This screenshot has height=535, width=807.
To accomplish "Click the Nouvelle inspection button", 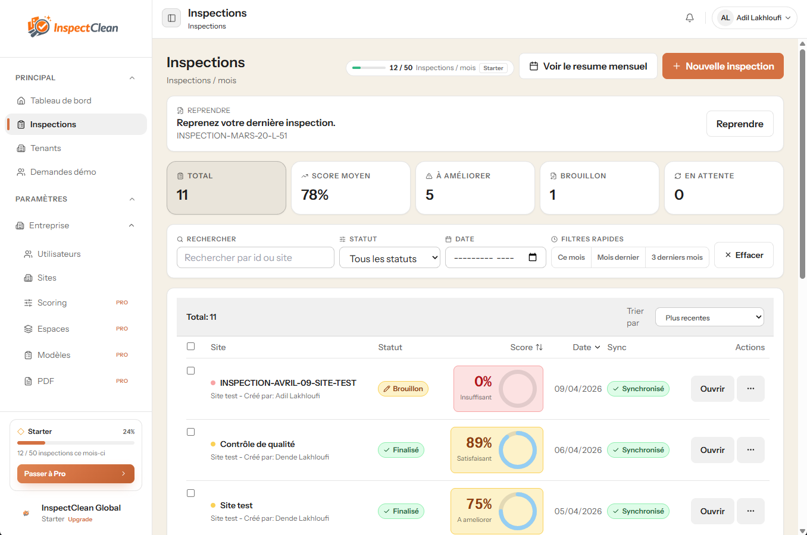I will coord(722,66).
